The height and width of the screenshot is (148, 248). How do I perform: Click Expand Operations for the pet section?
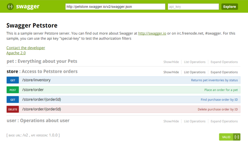click(224, 62)
